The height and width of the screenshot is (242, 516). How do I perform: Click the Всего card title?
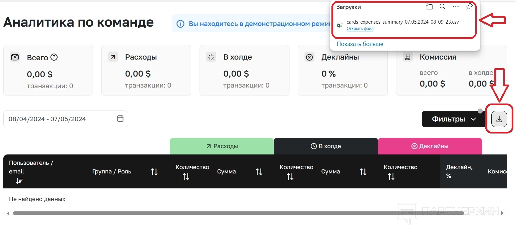coord(38,58)
